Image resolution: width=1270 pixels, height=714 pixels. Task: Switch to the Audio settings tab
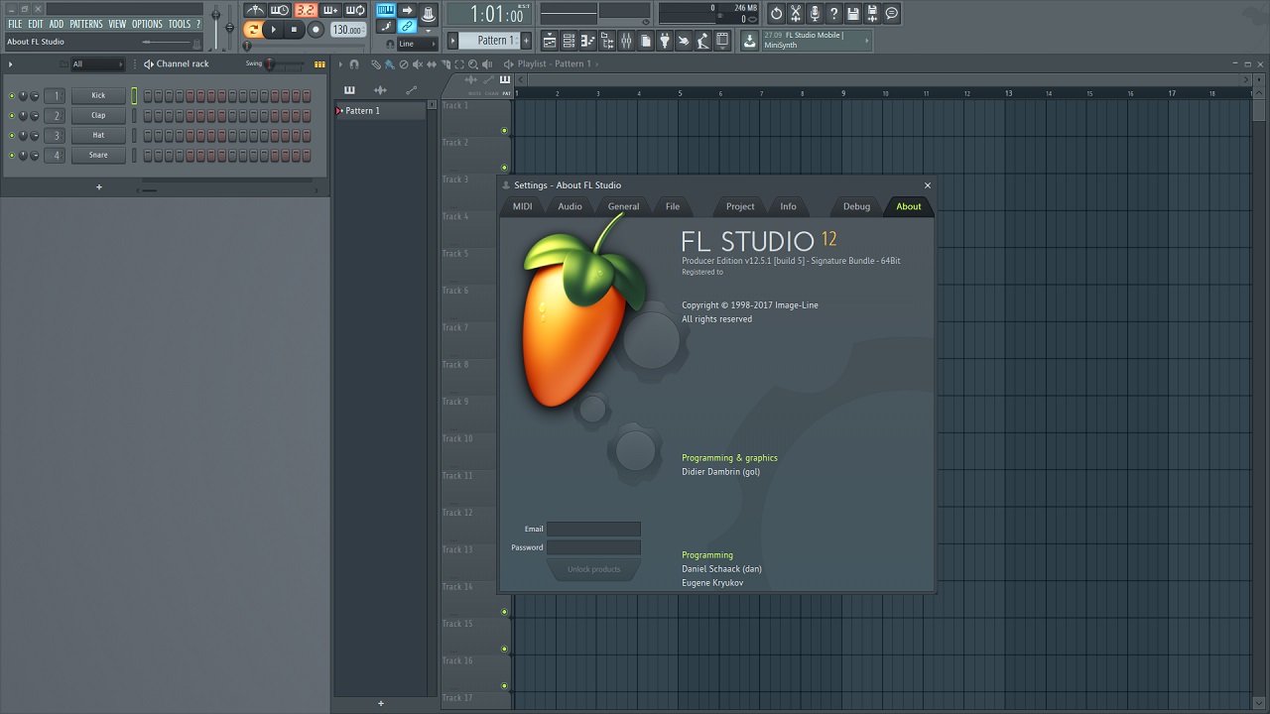570,206
